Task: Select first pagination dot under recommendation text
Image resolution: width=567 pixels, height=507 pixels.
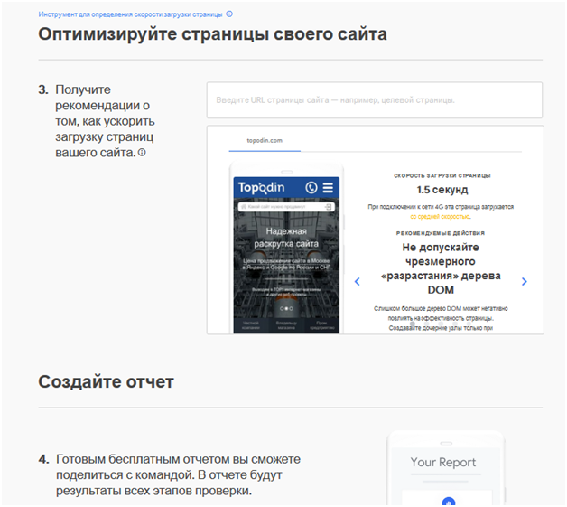Action: coord(413,324)
